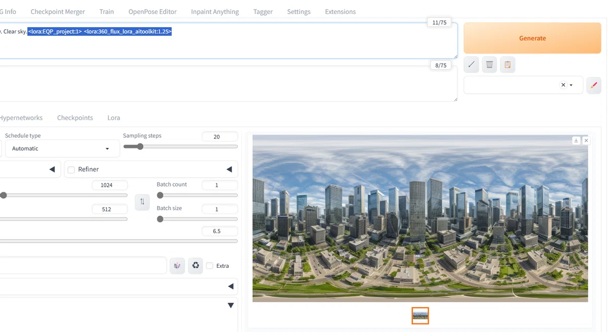Screen dimensions: 608x332
Task: Apply selected styles using the clipboard icon
Action: 508,65
